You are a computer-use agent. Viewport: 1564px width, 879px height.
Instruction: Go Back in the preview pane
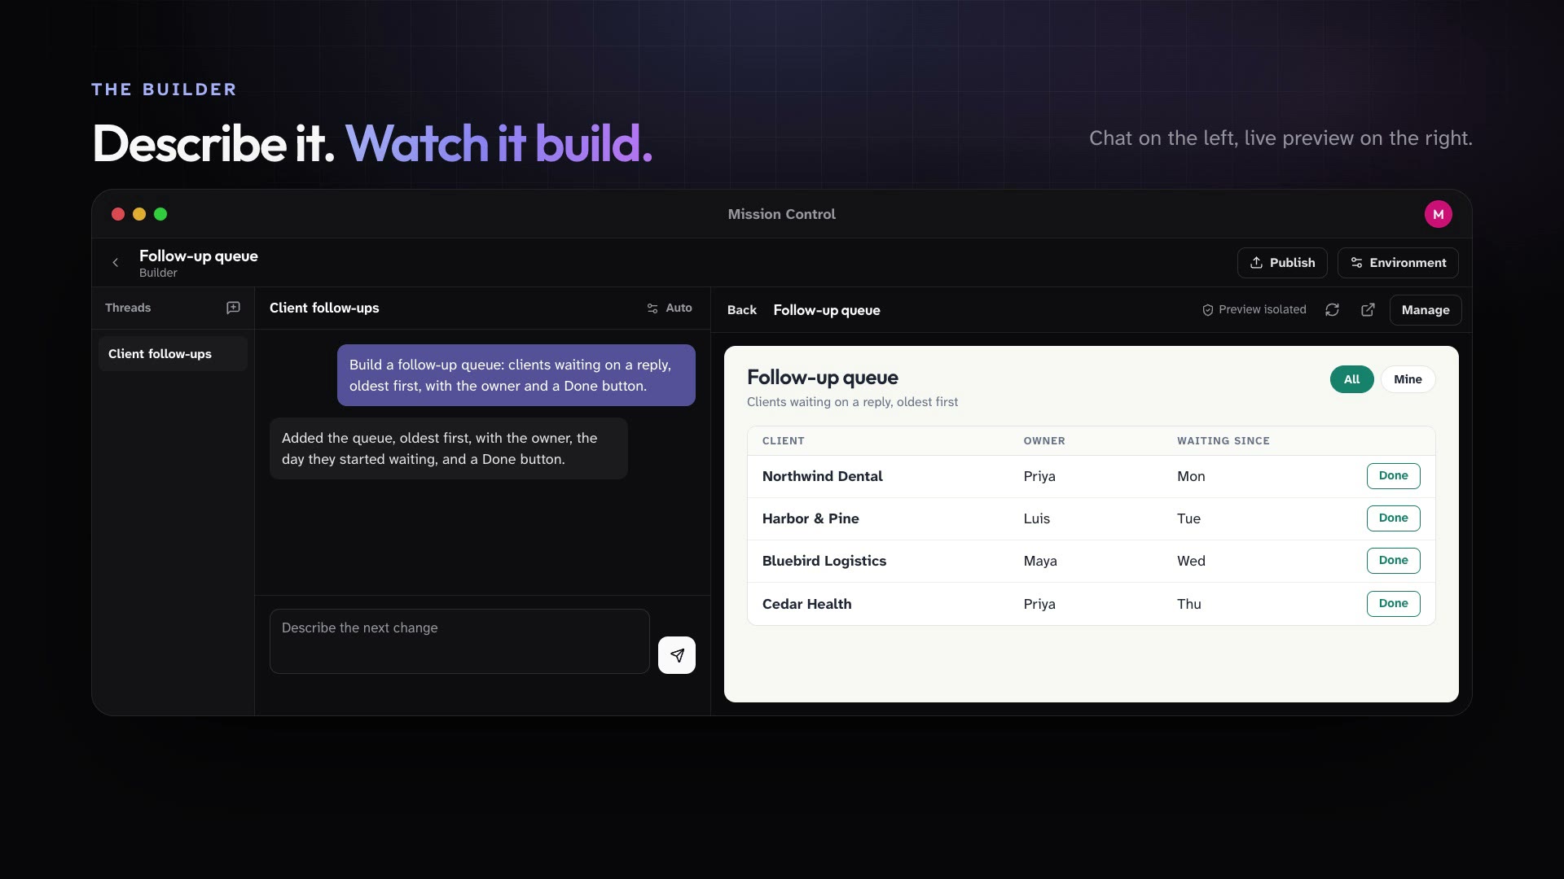click(741, 310)
